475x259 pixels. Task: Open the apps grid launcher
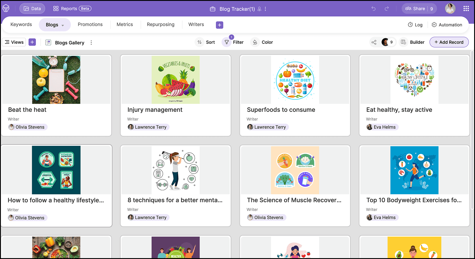(466, 9)
